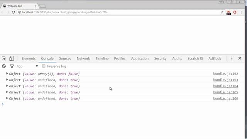The width and height of the screenshot is (247, 139).
Task: Switch to the AdBlock tab
Action: coord(215,58)
